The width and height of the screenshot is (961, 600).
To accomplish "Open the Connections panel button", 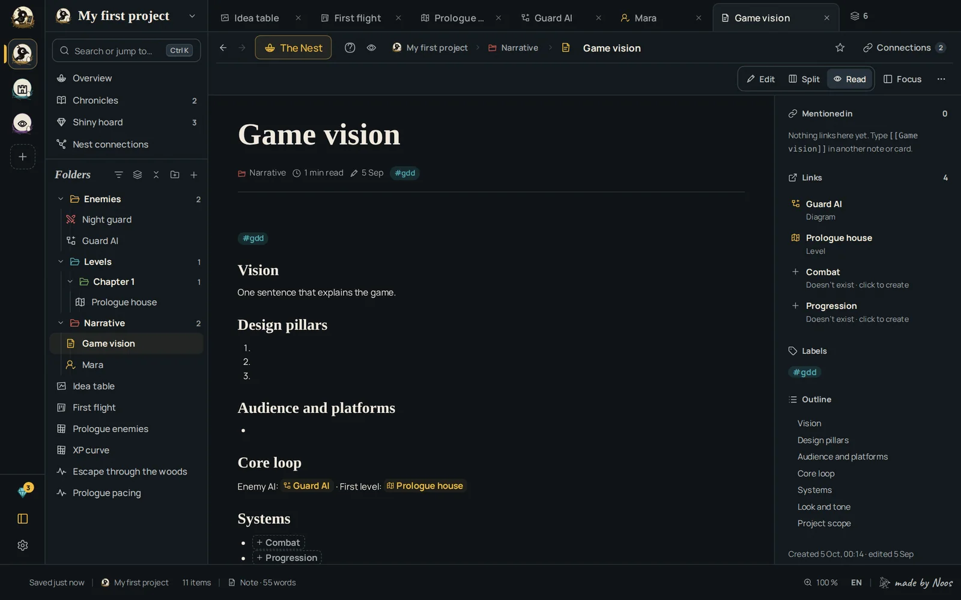I will pyautogui.click(x=904, y=48).
